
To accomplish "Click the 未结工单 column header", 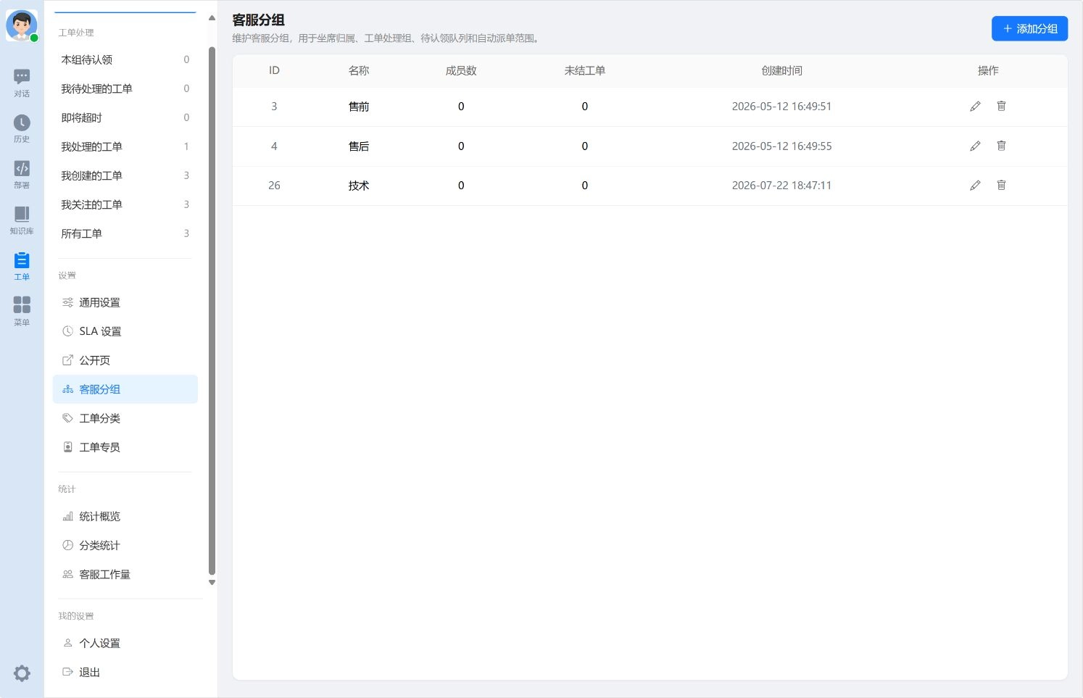I will click(x=585, y=70).
